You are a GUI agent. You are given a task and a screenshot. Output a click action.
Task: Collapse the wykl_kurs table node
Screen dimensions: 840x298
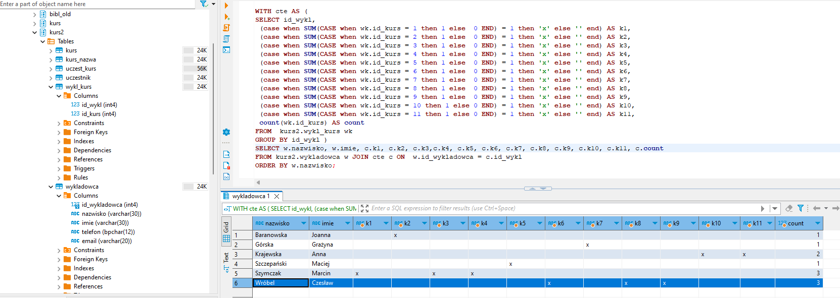(51, 87)
